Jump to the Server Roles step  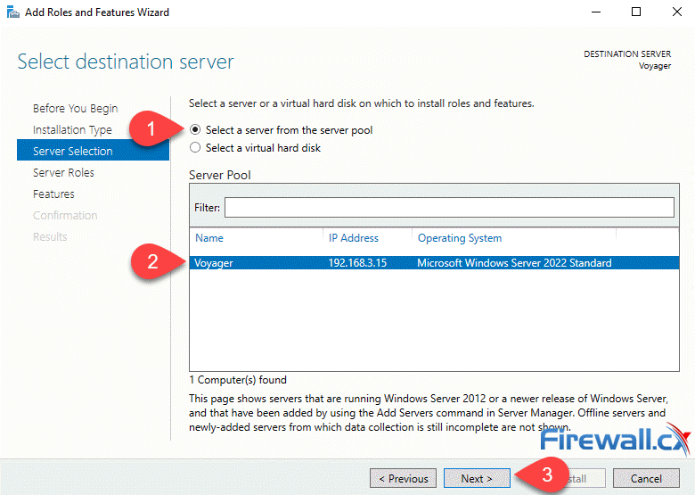pos(63,172)
